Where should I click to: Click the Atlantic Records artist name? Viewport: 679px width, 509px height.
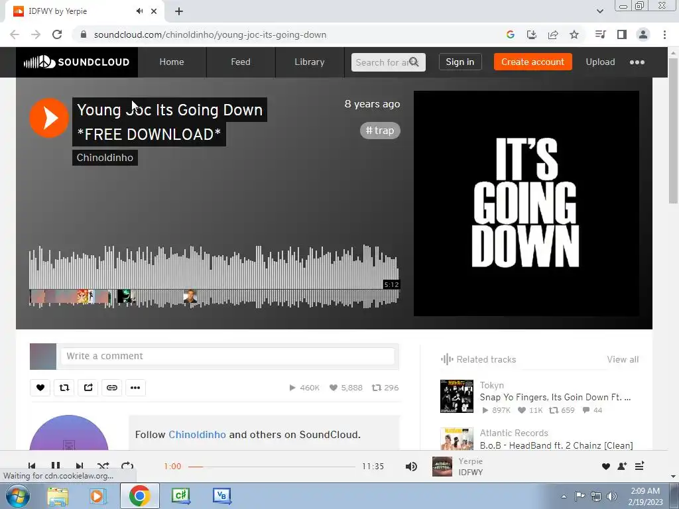pos(514,433)
